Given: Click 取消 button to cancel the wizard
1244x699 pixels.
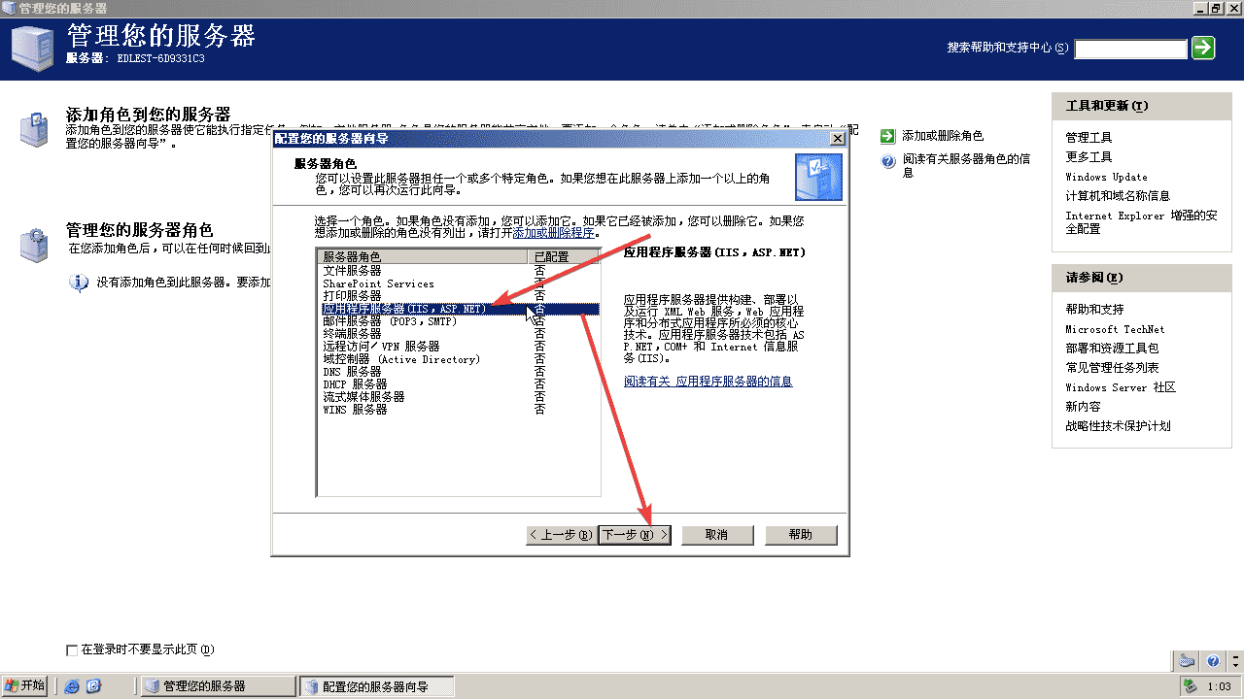Looking at the screenshot, I should click(717, 535).
